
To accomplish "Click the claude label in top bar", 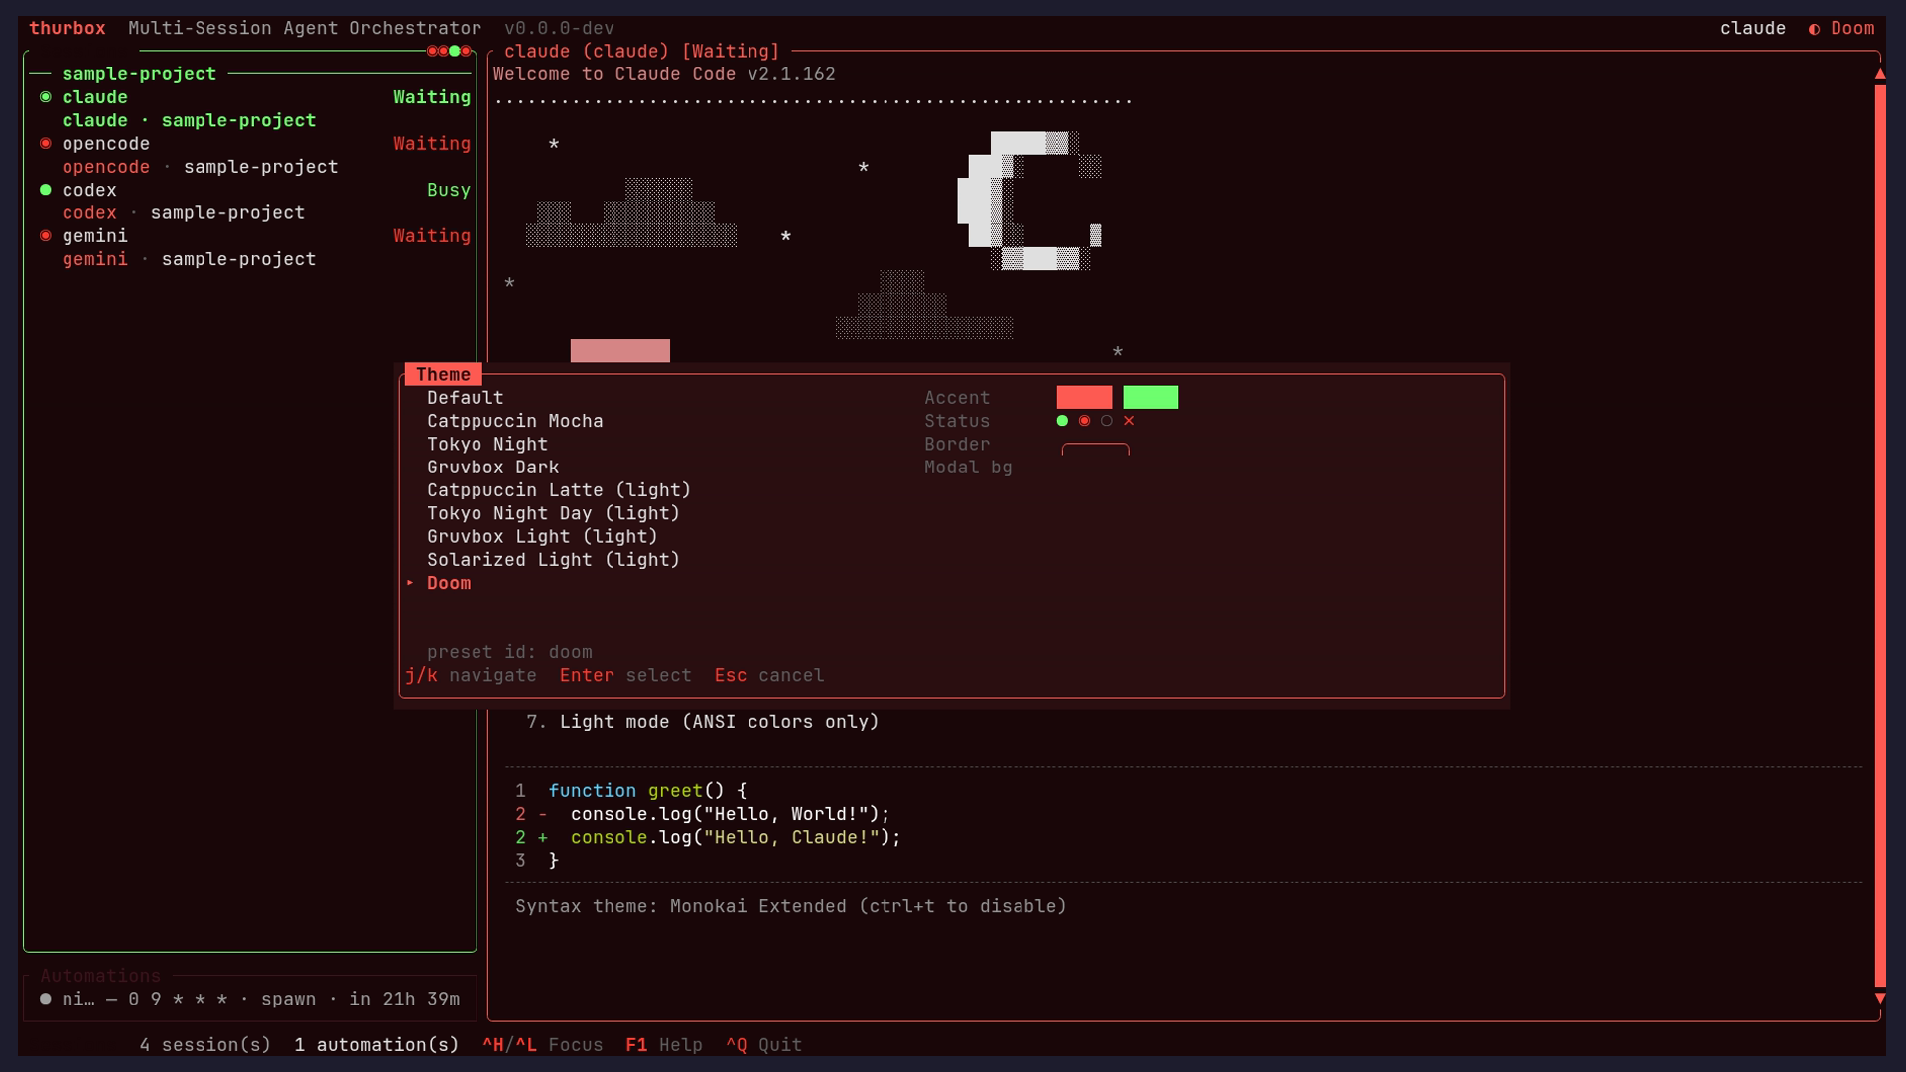I will (x=1752, y=28).
